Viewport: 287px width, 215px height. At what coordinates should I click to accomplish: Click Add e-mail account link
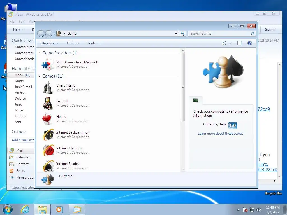23,140
